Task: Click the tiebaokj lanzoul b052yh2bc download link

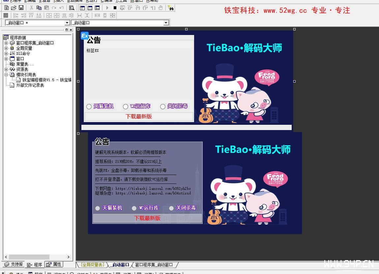Action: pos(153,188)
